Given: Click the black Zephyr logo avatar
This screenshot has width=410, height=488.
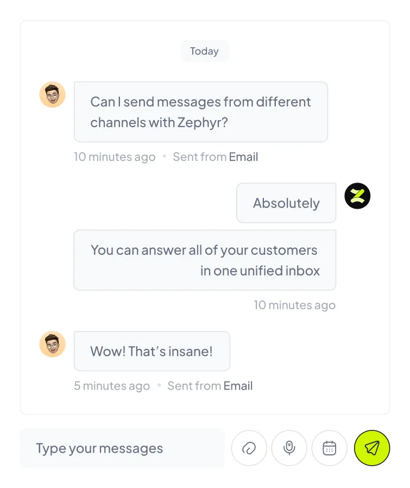Looking at the screenshot, I should [x=357, y=196].
